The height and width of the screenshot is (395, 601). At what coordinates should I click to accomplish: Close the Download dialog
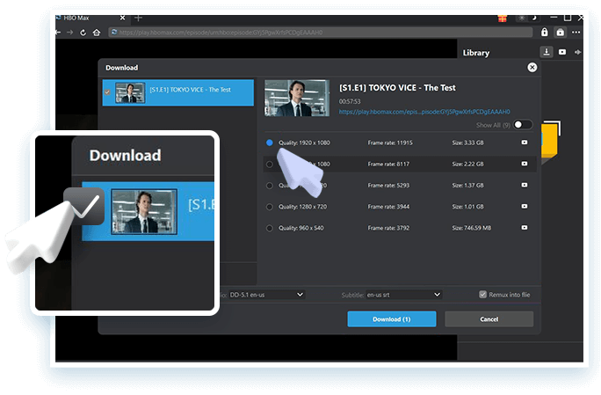click(532, 68)
